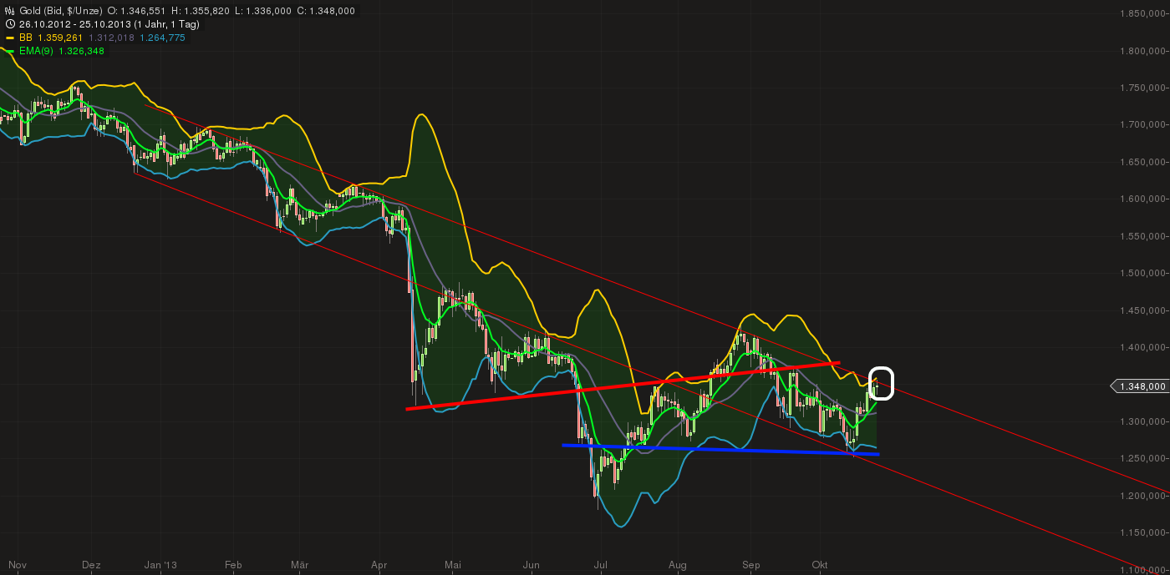1170x575 pixels.
Task: Click the yellow BB legend color marker
Action: coord(10,38)
